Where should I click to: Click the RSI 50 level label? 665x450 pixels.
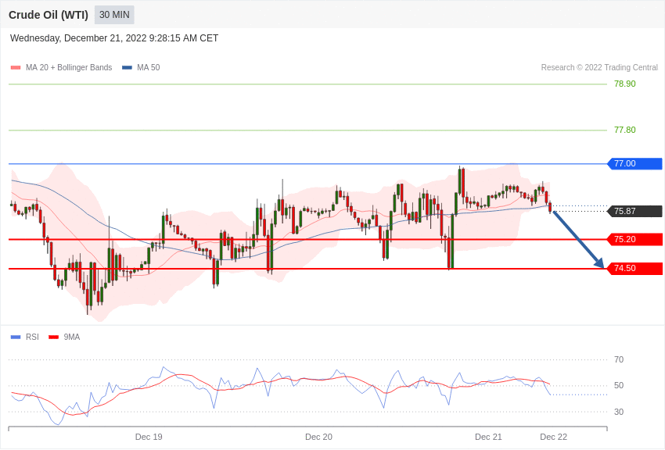[x=619, y=386]
